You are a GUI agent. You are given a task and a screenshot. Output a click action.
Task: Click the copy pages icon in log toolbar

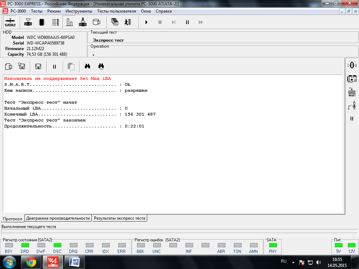[x=71, y=67]
